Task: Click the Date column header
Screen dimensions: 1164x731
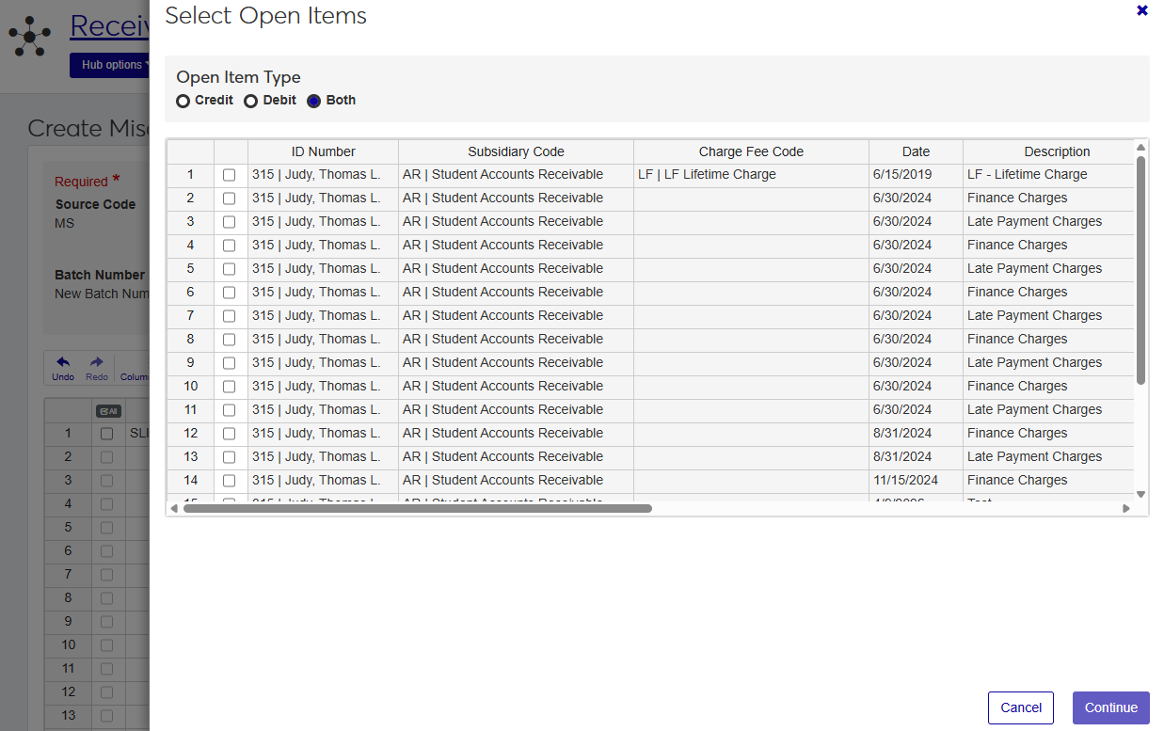Action: click(917, 151)
